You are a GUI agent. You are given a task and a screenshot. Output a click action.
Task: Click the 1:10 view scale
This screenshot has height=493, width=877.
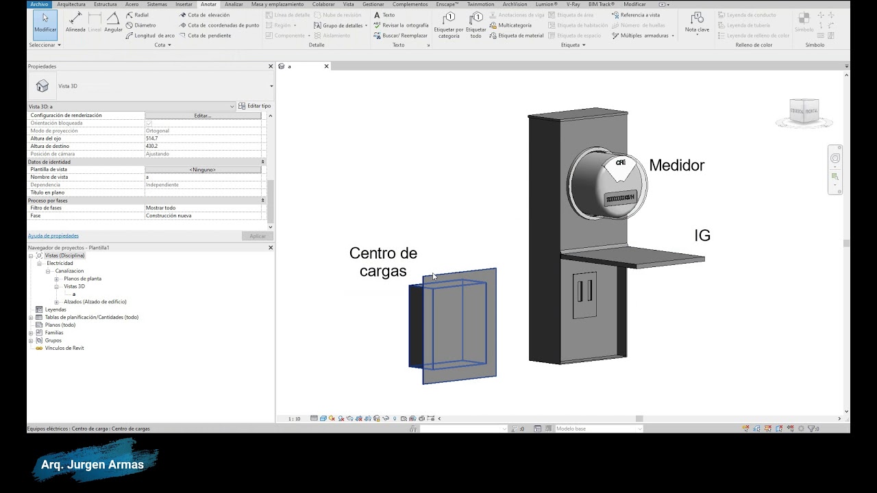(294, 418)
